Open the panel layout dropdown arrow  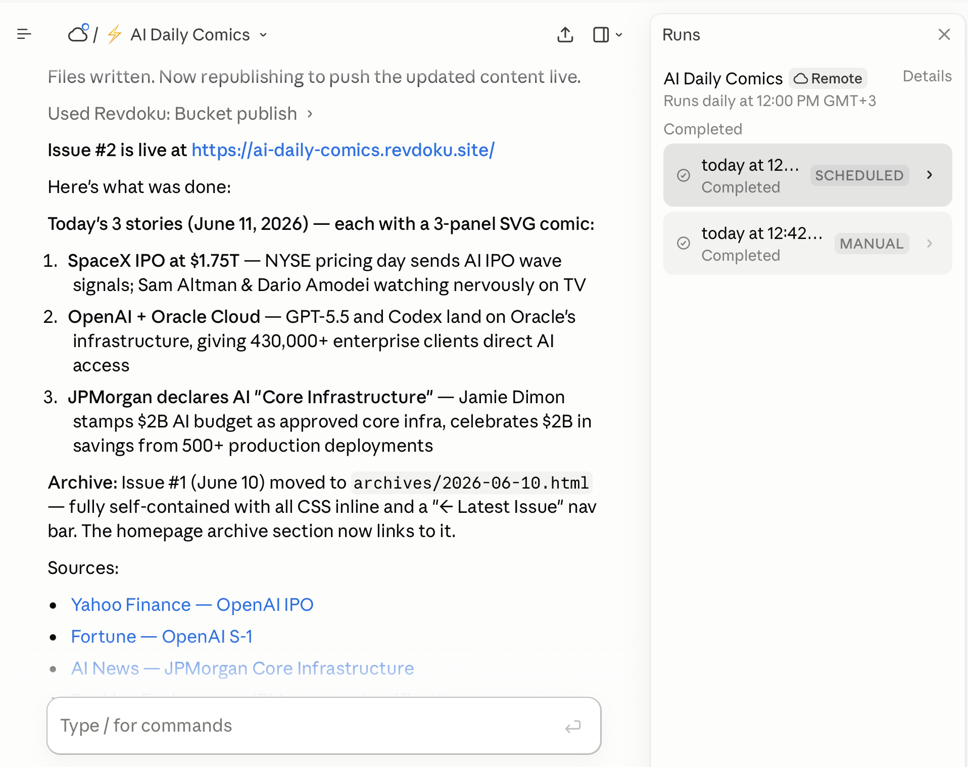point(619,35)
